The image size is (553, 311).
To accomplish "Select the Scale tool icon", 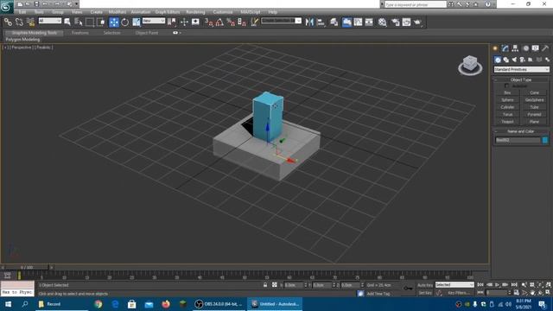I will [137, 22].
